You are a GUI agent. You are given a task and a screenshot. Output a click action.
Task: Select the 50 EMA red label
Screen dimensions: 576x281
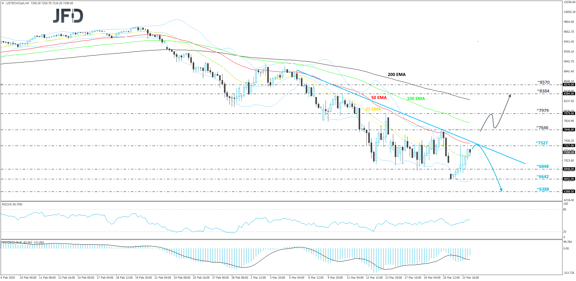pyautogui.click(x=379, y=98)
